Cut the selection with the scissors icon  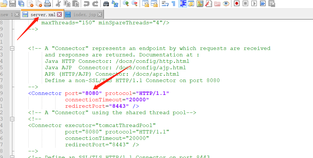pyautogui.click(x=58, y=3)
